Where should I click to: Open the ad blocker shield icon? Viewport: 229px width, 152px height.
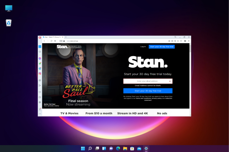tap(175, 41)
